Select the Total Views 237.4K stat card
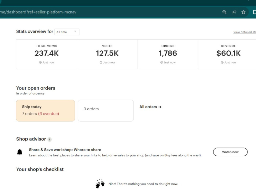256x192 pixels. (x=47, y=54)
